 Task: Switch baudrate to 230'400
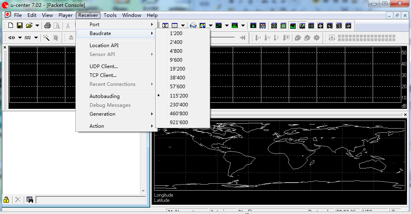click(183, 105)
